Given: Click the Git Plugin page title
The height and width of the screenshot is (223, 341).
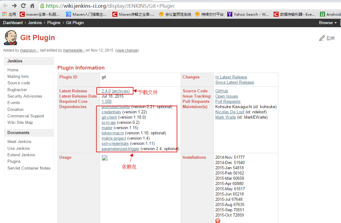Looking at the screenshot, I should pyautogui.click(x=38, y=38).
